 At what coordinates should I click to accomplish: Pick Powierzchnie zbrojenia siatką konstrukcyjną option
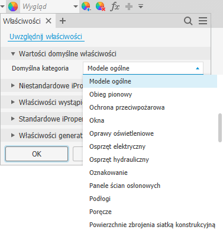coord(150,225)
